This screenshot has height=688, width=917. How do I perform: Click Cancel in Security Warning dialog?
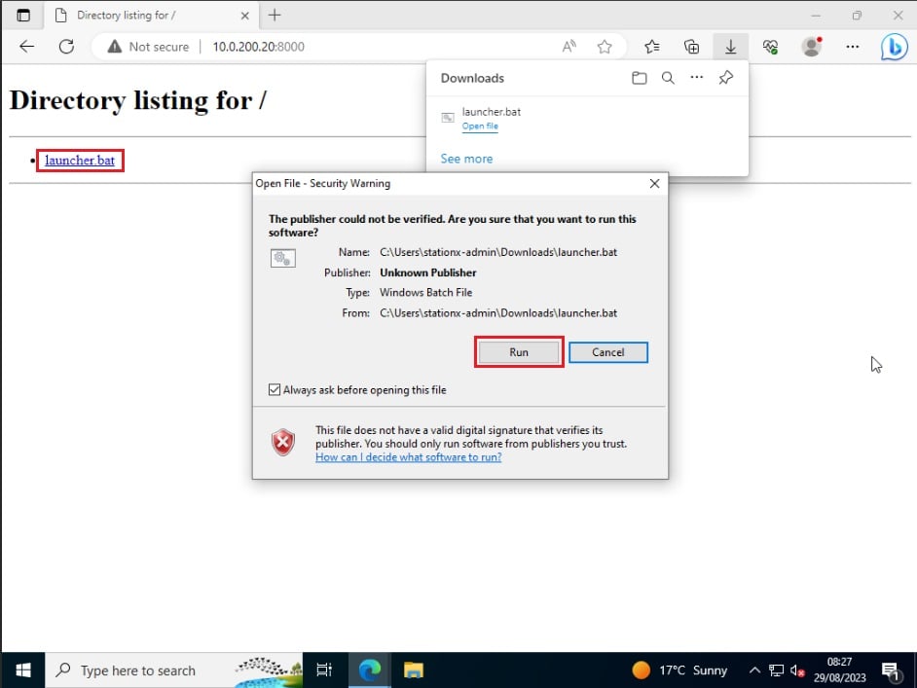point(608,352)
